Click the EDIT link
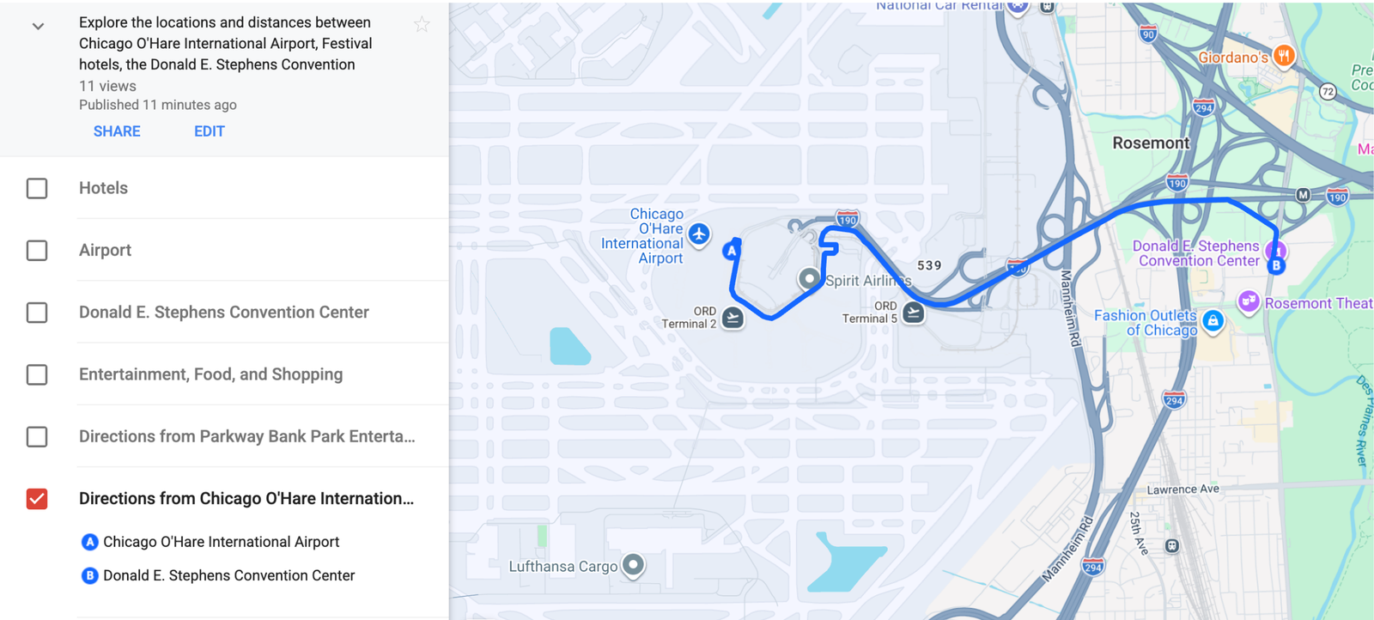 (x=209, y=131)
